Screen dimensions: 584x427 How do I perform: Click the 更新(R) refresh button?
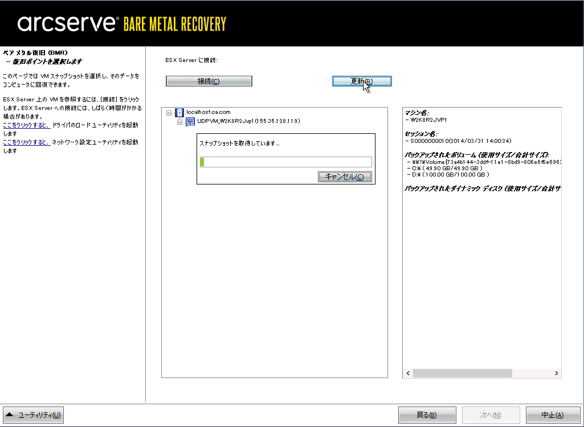click(x=362, y=81)
